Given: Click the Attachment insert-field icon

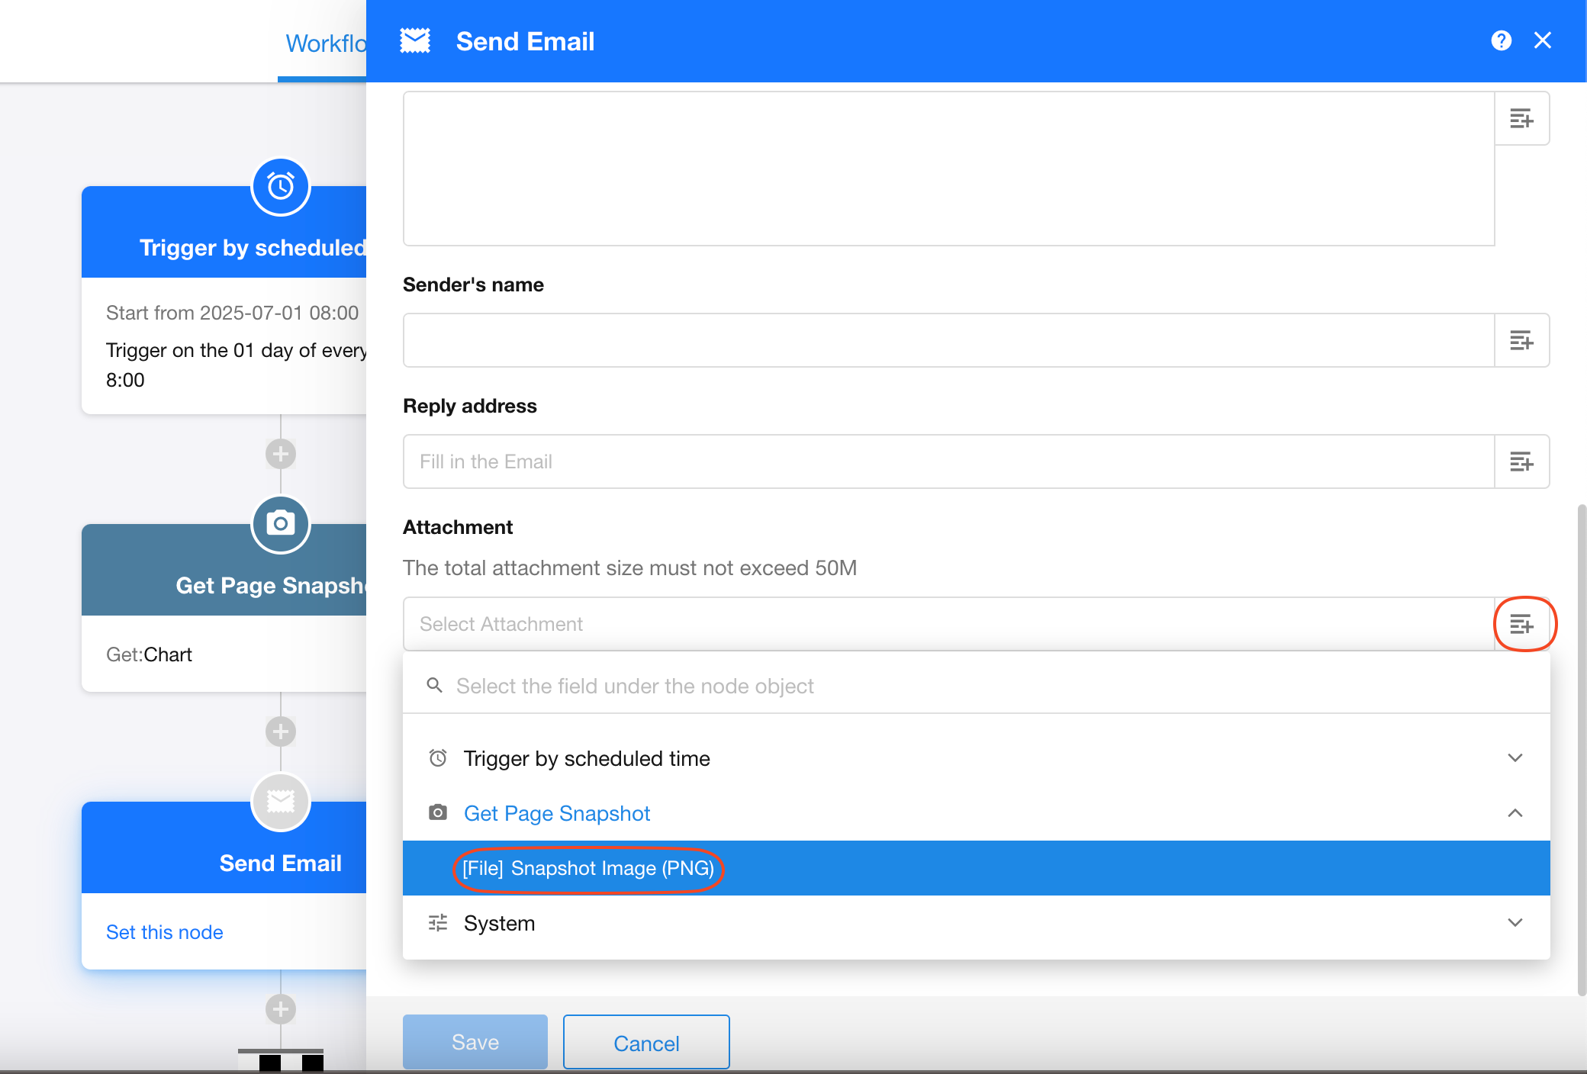Looking at the screenshot, I should click(x=1521, y=624).
